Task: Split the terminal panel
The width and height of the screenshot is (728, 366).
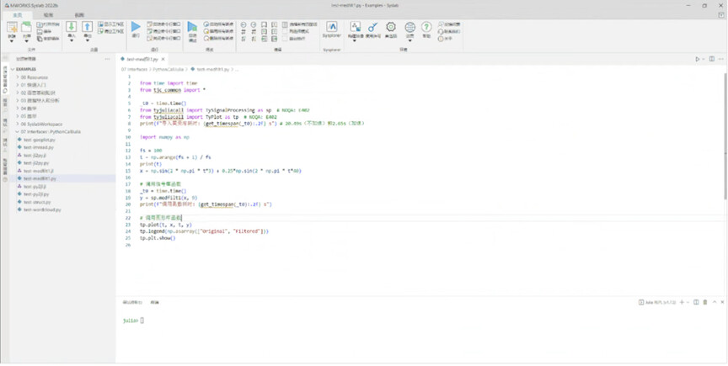Action: coord(696,302)
